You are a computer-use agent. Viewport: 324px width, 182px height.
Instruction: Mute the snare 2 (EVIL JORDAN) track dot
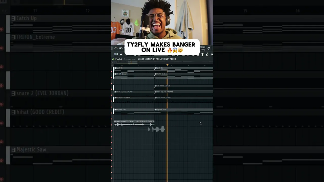click(111, 95)
